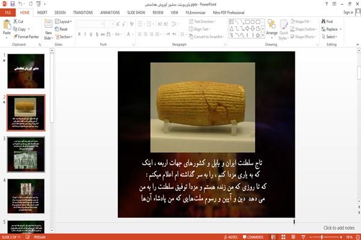Click the Undo arrow icon
Screen dimensions: 361x240
coord(20,4)
